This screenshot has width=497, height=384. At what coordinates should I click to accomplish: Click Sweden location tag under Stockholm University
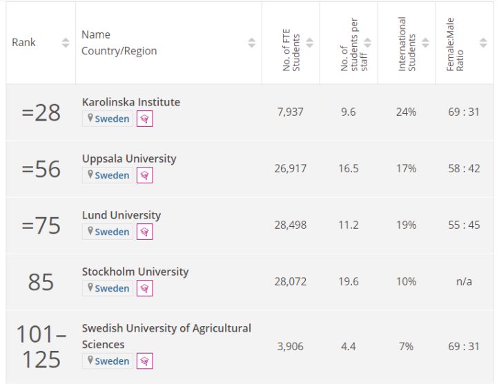108,288
